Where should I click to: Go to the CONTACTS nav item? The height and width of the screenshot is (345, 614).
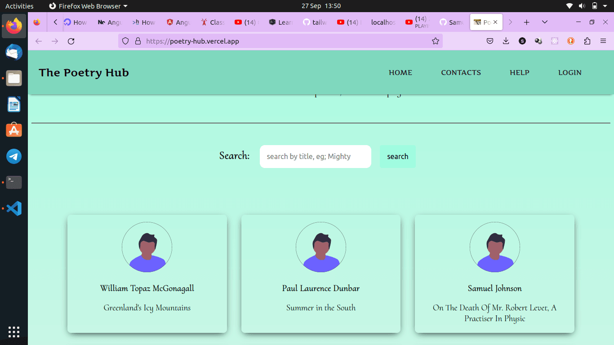click(461, 73)
